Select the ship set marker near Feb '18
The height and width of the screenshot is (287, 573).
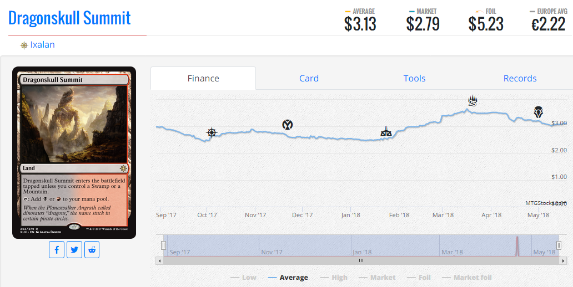(x=386, y=131)
